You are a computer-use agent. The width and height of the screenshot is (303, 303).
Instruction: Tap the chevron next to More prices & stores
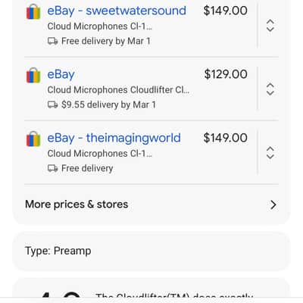(x=273, y=205)
